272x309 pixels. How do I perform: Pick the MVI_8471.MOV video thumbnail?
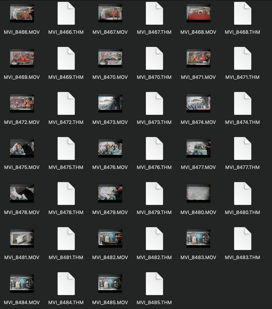coord(198,58)
